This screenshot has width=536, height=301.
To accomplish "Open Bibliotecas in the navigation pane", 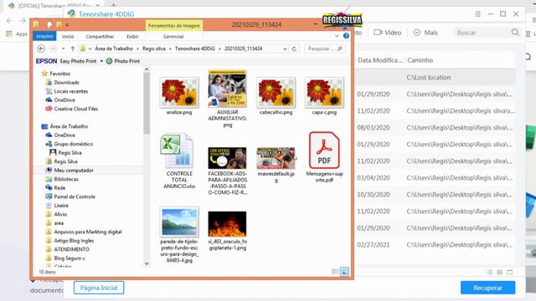I will (x=66, y=179).
